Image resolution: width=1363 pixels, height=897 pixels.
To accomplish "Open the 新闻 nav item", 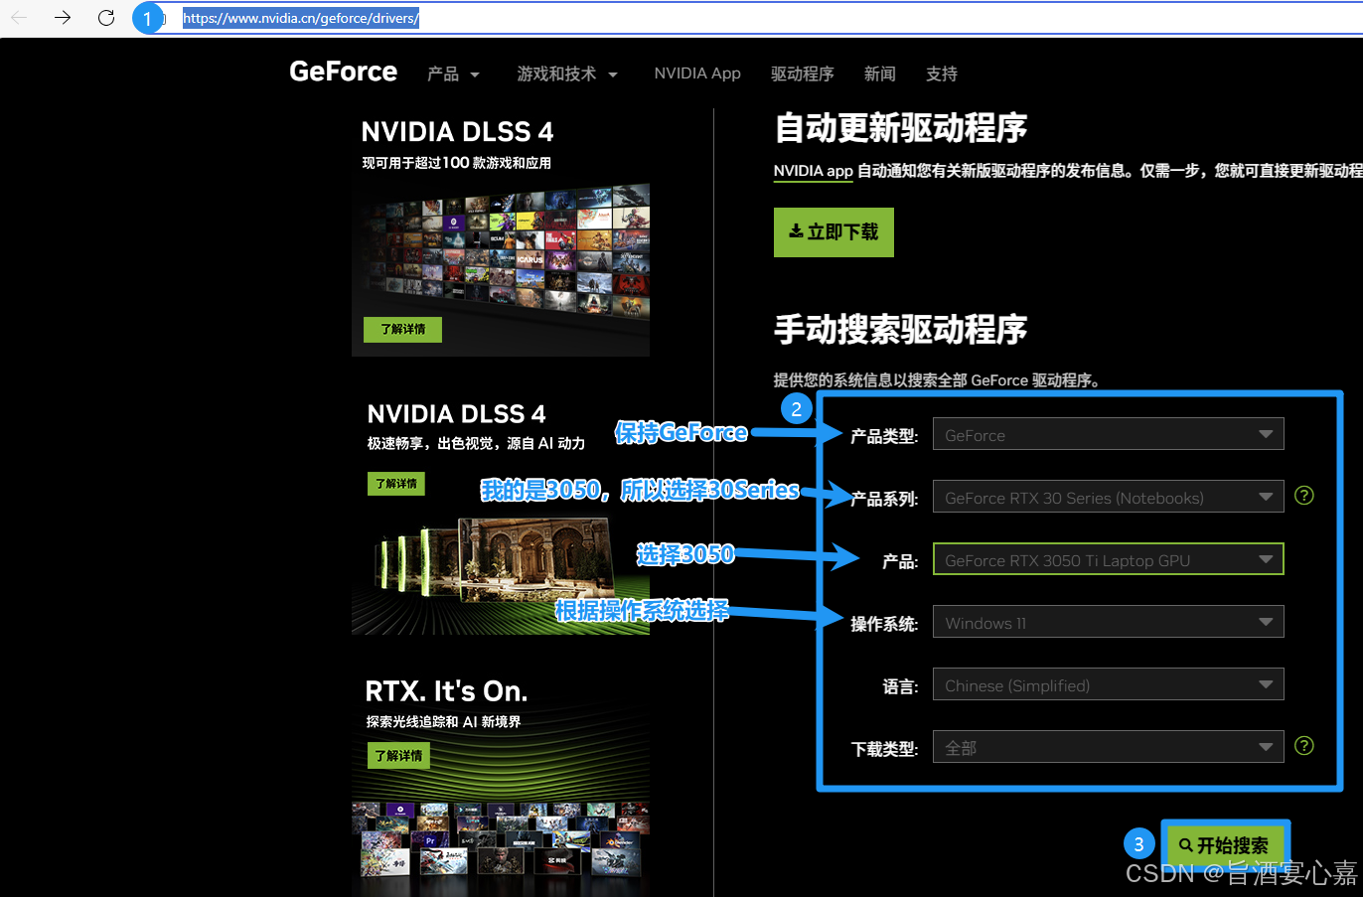I will pos(880,74).
